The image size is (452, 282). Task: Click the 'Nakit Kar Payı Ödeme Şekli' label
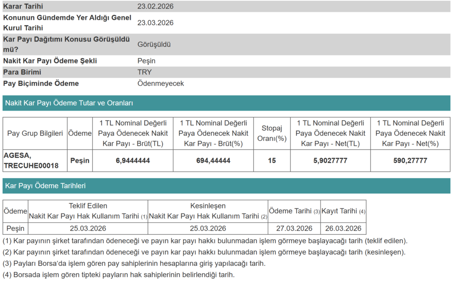coord(50,61)
